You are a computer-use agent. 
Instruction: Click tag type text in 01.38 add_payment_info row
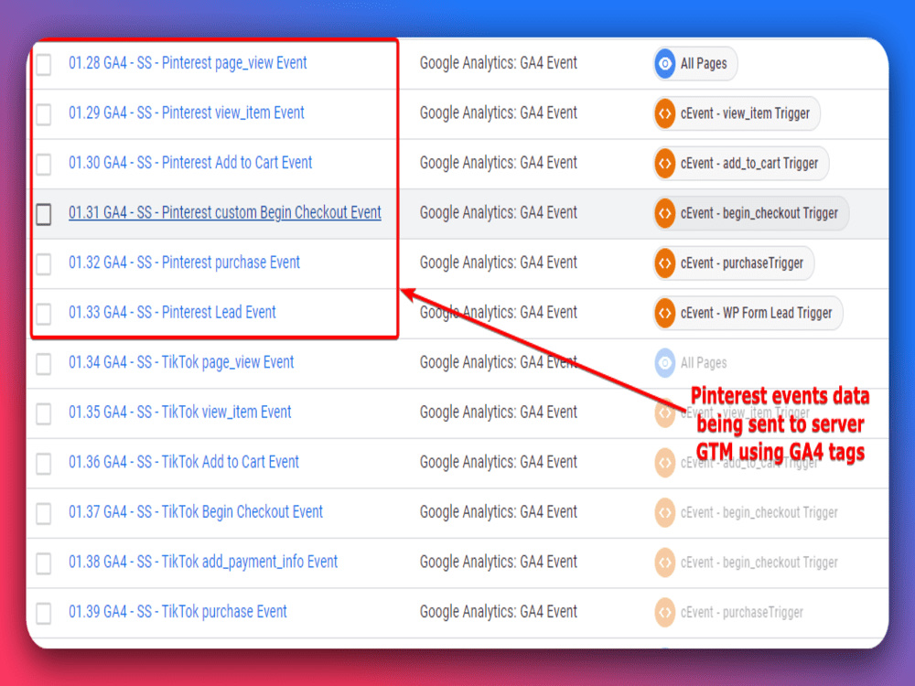499,562
